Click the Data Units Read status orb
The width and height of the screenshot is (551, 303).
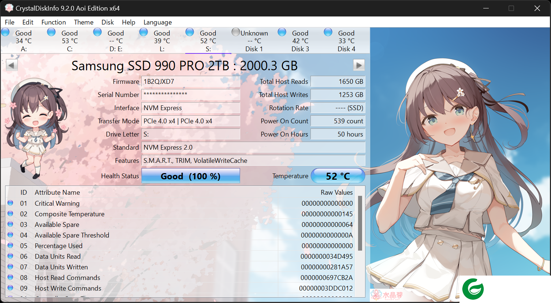[x=10, y=256]
